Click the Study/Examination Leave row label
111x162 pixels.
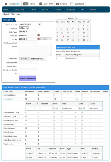[x=12, y=140]
